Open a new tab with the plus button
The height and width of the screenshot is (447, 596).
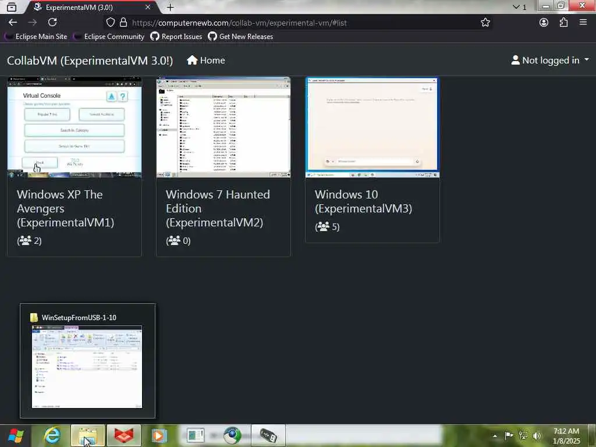coord(171,7)
